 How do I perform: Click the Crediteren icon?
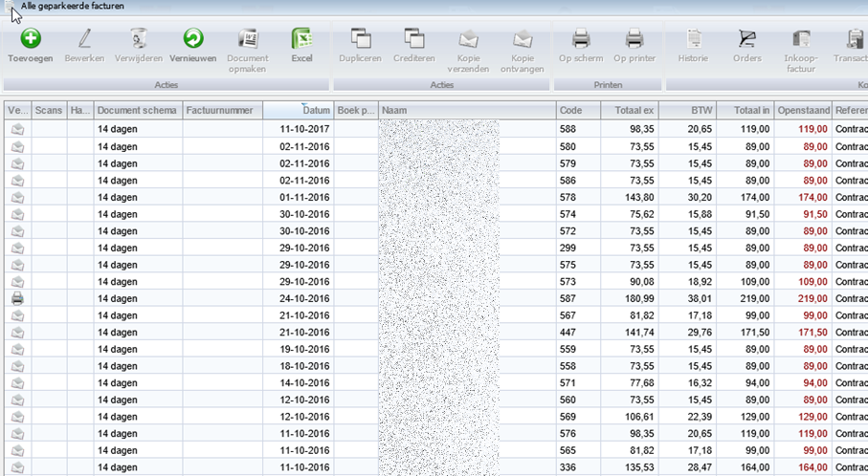point(414,40)
